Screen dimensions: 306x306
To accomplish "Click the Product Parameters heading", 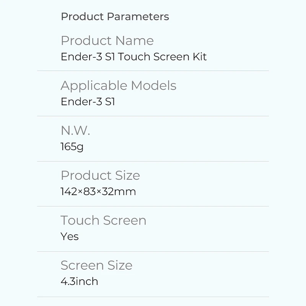I will tap(115, 17).
